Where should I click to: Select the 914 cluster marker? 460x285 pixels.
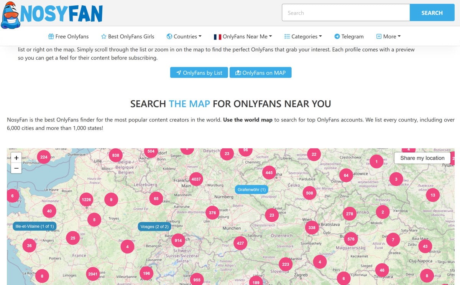pos(178,240)
